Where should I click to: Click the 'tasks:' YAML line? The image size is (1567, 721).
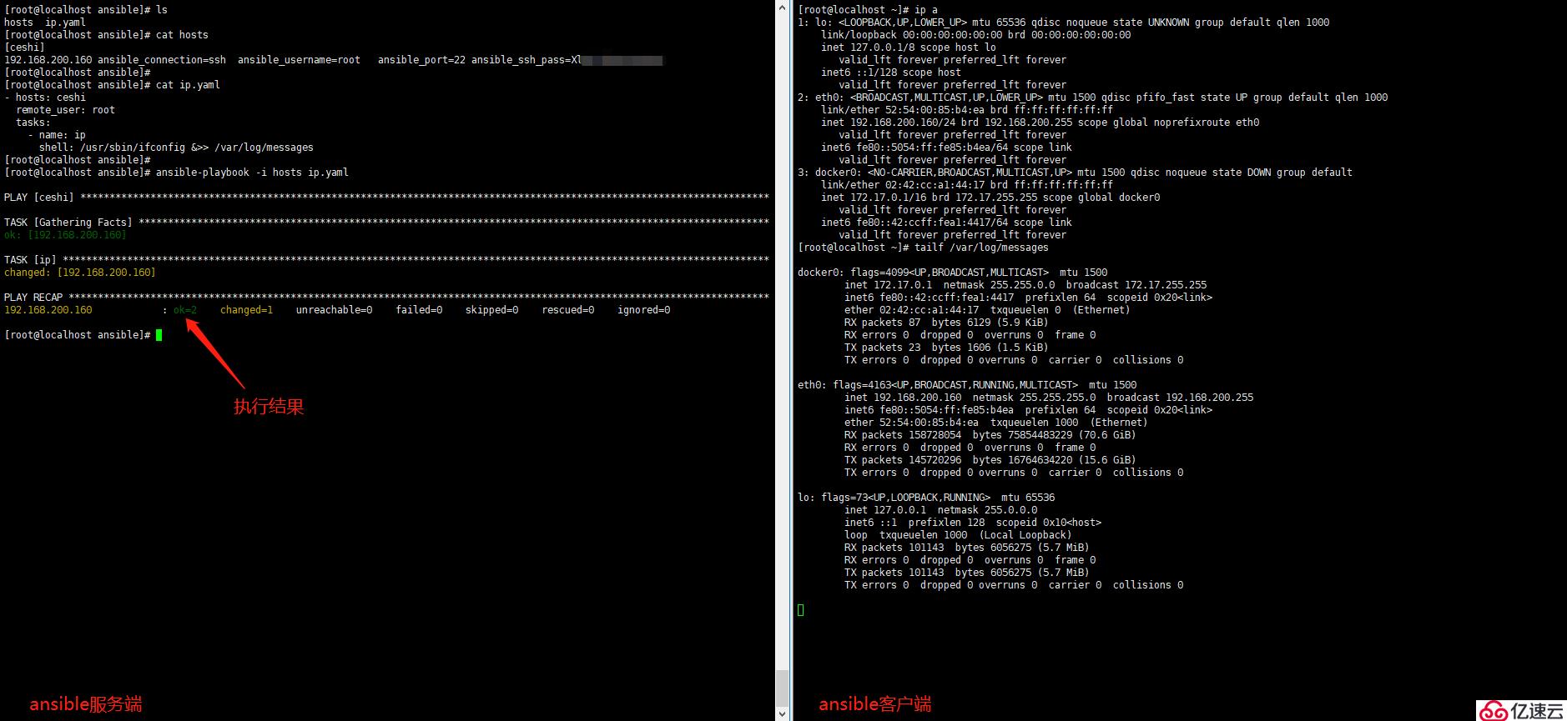pos(33,123)
